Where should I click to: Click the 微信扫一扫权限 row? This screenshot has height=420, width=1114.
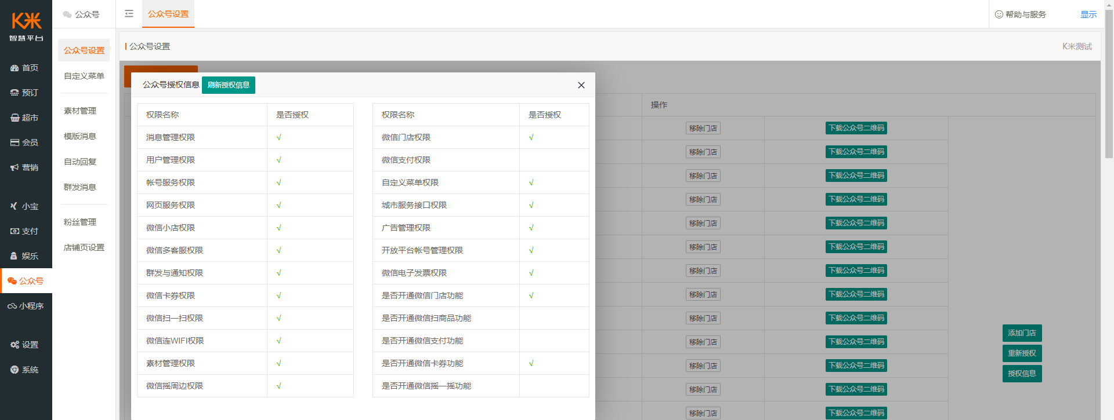point(245,318)
